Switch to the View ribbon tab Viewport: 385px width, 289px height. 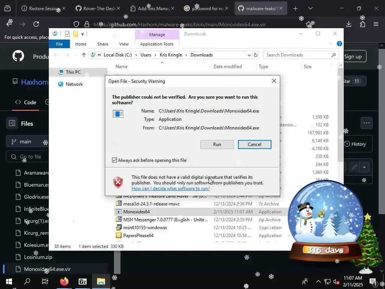(x=124, y=44)
